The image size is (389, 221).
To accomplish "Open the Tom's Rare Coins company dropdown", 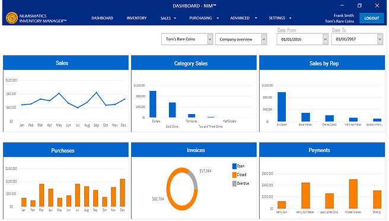I will [x=187, y=39].
